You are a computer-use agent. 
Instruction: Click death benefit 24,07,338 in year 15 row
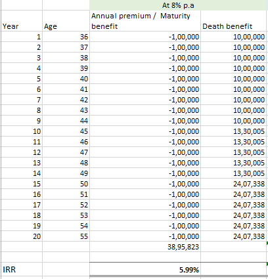[x=233, y=184]
